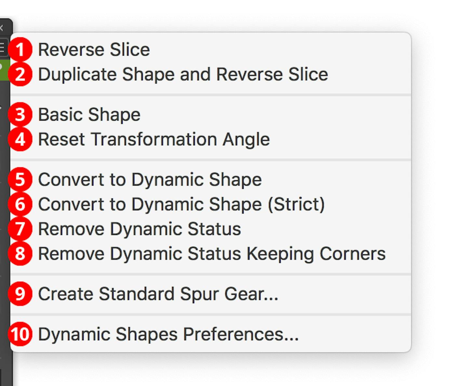Click the red badge numbered 9
Screen dimensions: 454x386
tap(20, 294)
